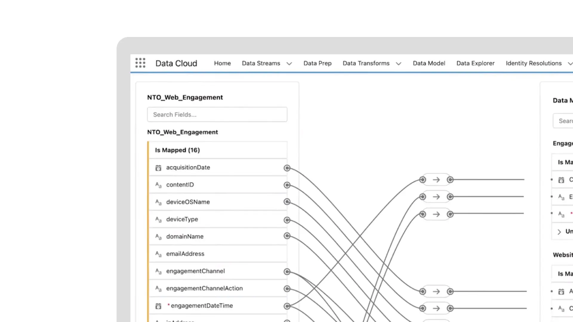Image resolution: width=573 pixels, height=322 pixels.
Task: Open the Data Model tab
Action: [x=429, y=63]
